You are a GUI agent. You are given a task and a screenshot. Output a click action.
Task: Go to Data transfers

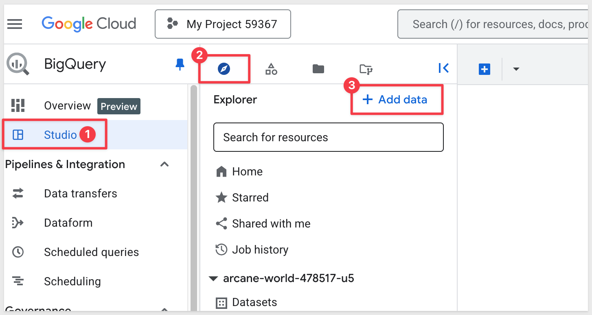click(x=80, y=194)
